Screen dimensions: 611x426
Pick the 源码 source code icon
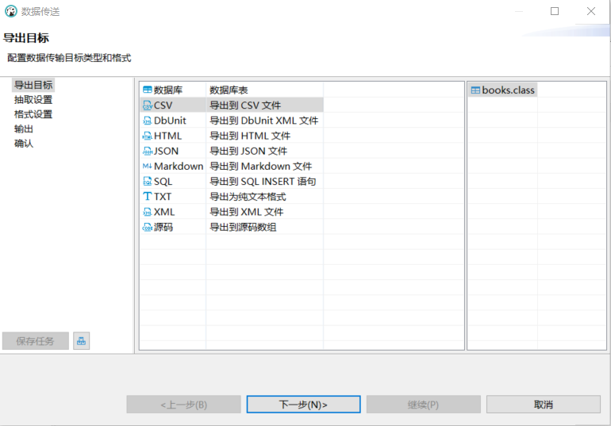coord(147,227)
